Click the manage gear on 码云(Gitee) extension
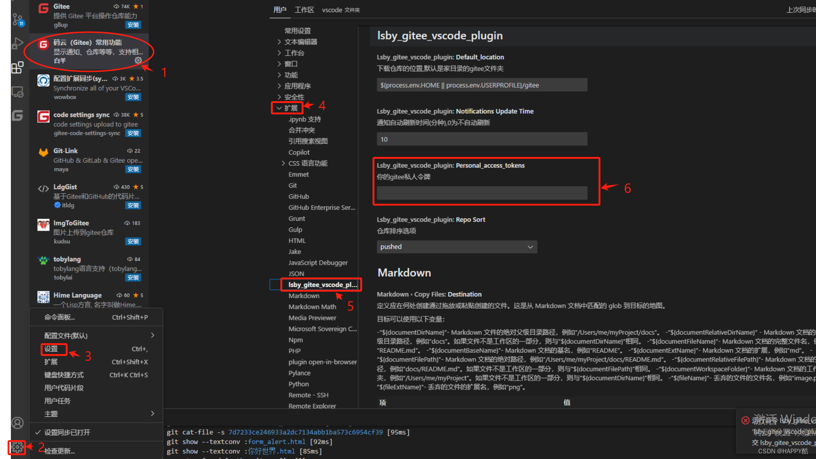 139,60
